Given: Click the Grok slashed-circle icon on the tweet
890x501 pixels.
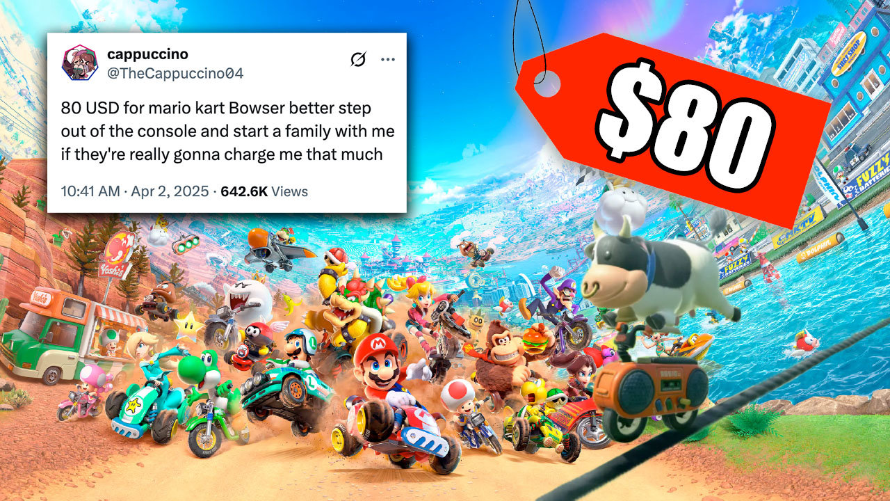Looking at the screenshot, I should tap(357, 60).
